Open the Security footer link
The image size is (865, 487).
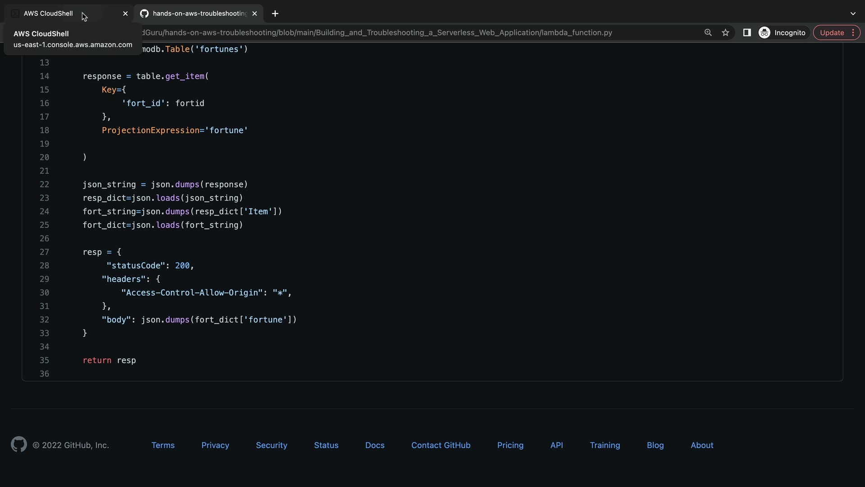[271, 445]
